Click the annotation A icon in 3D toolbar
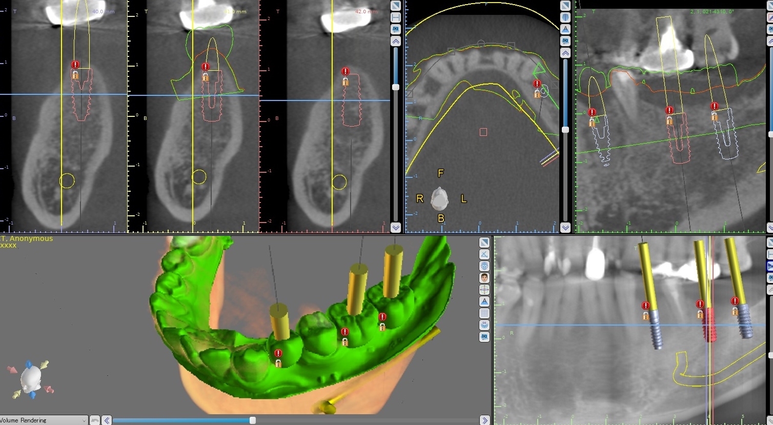This screenshot has width=773, height=425. pos(484,301)
